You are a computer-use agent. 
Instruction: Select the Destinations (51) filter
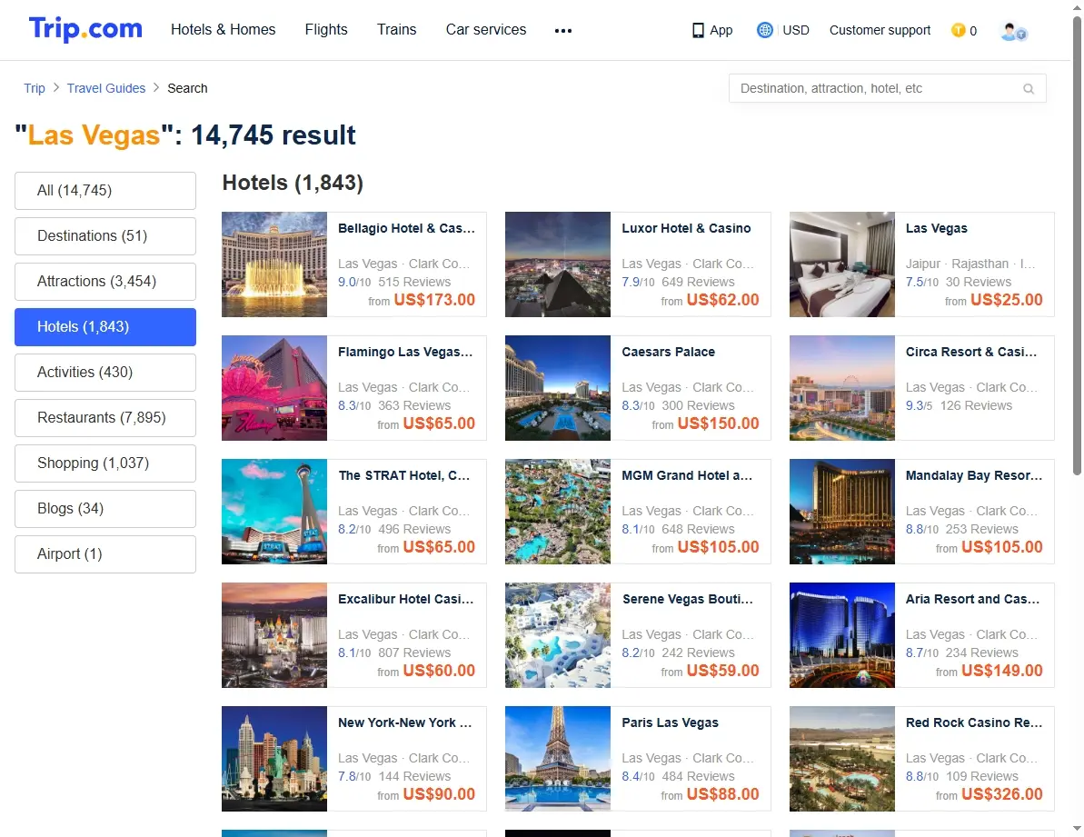click(x=105, y=235)
